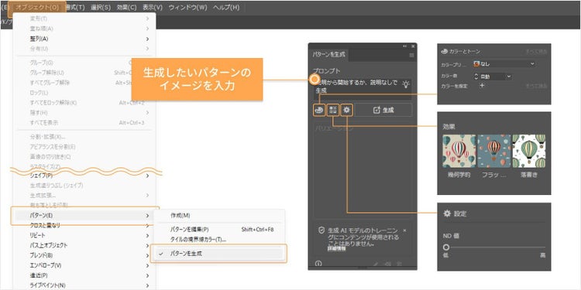
Task: Open the カラープリセット dropdown
Action: [504, 63]
